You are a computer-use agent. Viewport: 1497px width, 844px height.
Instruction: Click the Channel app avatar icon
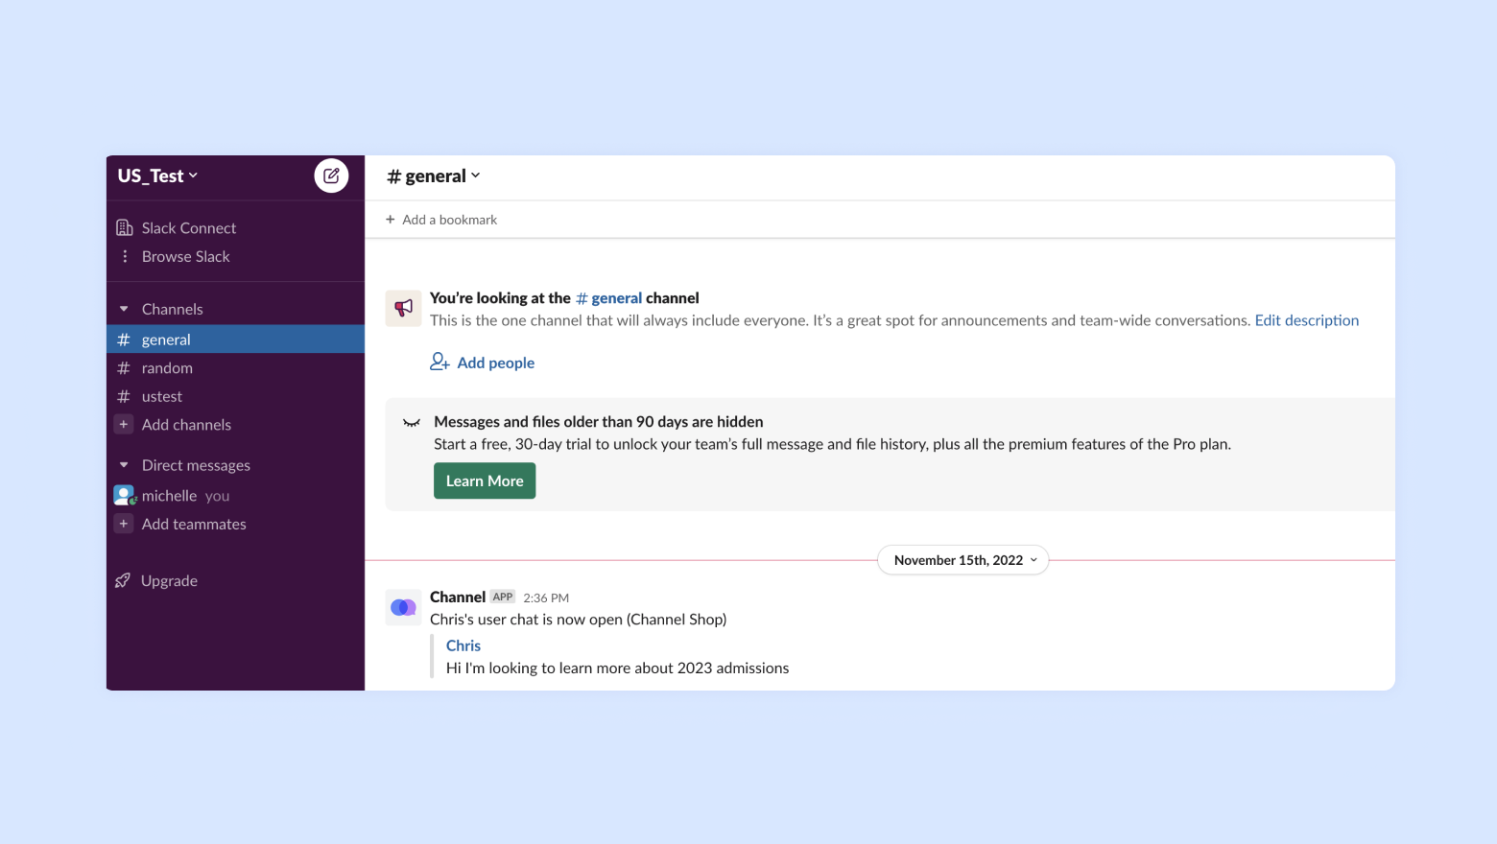(x=403, y=607)
